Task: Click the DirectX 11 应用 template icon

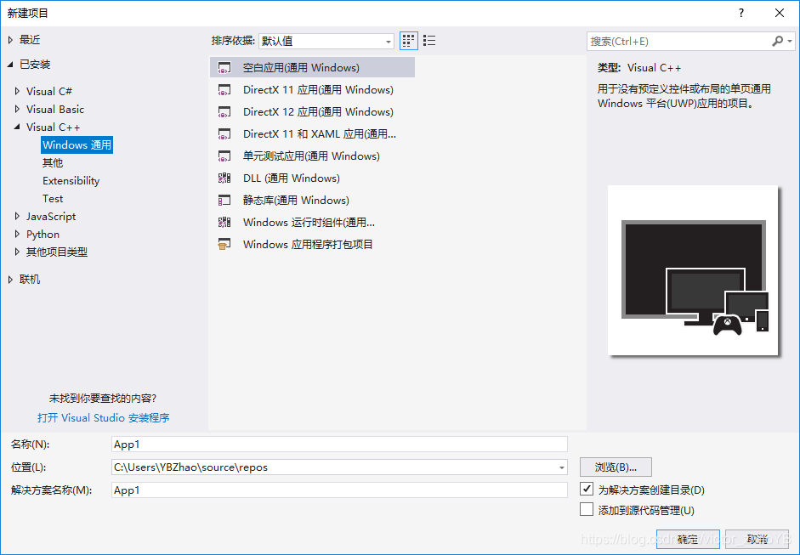Action: (224, 90)
